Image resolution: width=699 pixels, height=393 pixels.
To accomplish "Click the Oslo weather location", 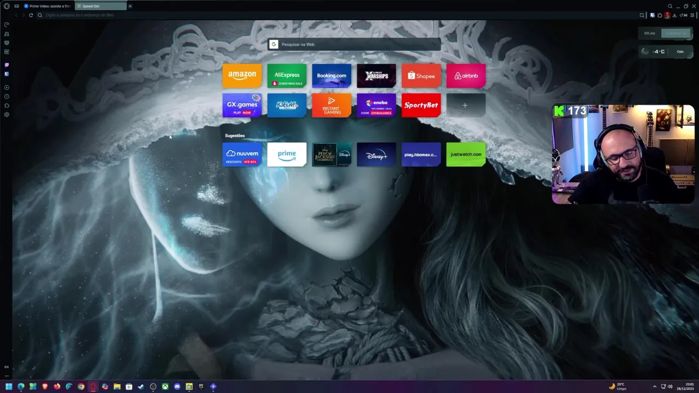I will click(680, 51).
